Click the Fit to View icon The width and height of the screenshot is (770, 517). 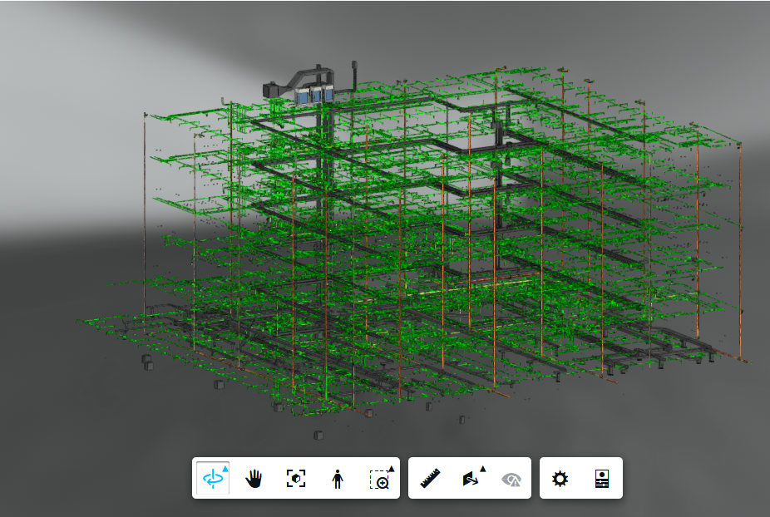pyautogui.click(x=296, y=478)
